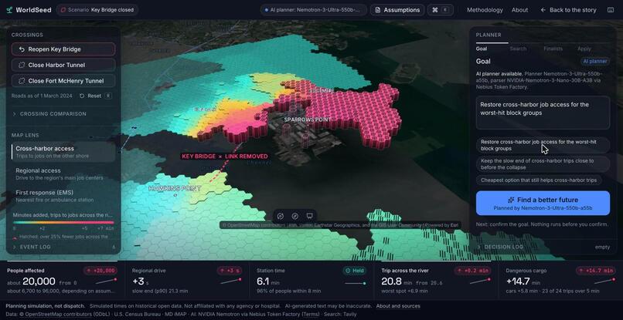The width and height of the screenshot is (623, 320).
Task: Expand the Event Log section
Action: pyautogui.click(x=63, y=247)
